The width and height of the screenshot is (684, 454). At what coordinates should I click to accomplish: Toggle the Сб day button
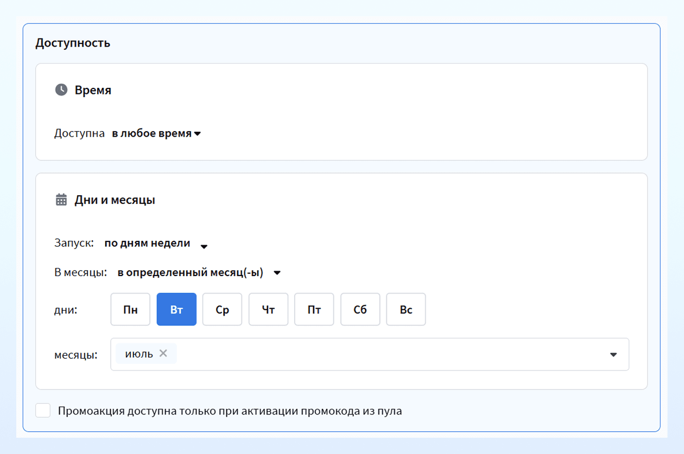[x=360, y=310]
